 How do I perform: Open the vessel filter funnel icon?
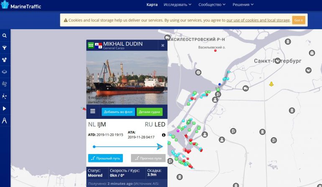(4, 48)
